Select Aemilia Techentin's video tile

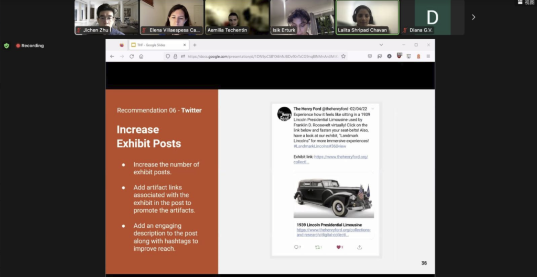[x=237, y=17]
